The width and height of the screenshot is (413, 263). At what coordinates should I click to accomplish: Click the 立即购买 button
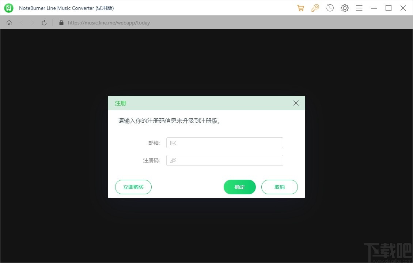click(x=133, y=187)
